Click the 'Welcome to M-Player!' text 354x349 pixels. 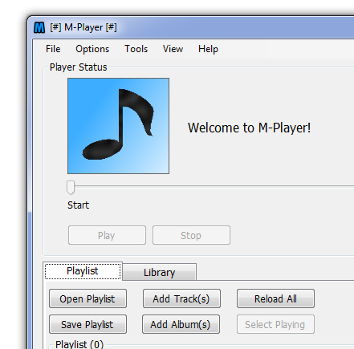pyautogui.click(x=250, y=128)
